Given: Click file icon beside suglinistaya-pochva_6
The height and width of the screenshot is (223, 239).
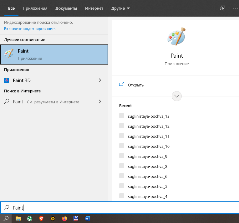Looking at the screenshot, I should point(122,176).
